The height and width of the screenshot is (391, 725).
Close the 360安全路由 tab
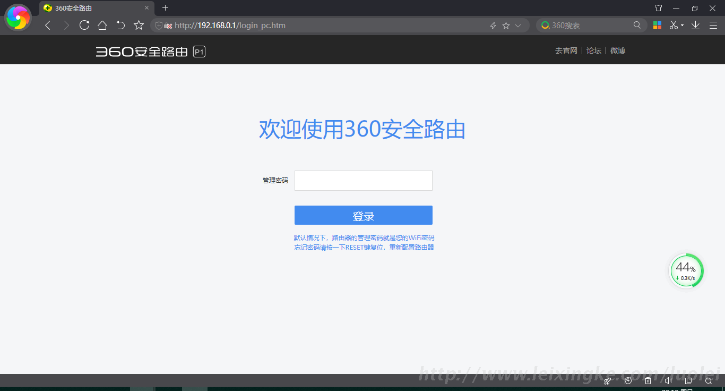[147, 8]
